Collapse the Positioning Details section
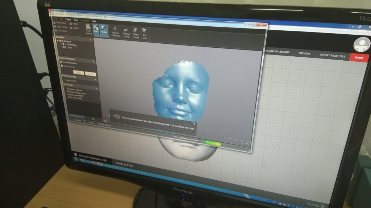The width and height of the screenshot is (371, 208). pos(96,80)
